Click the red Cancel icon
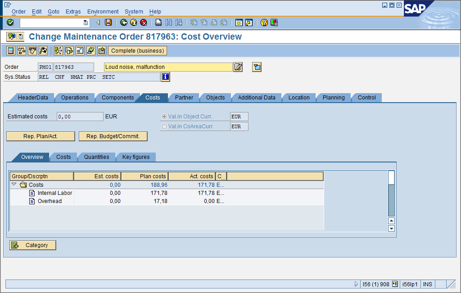 (x=144, y=23)
